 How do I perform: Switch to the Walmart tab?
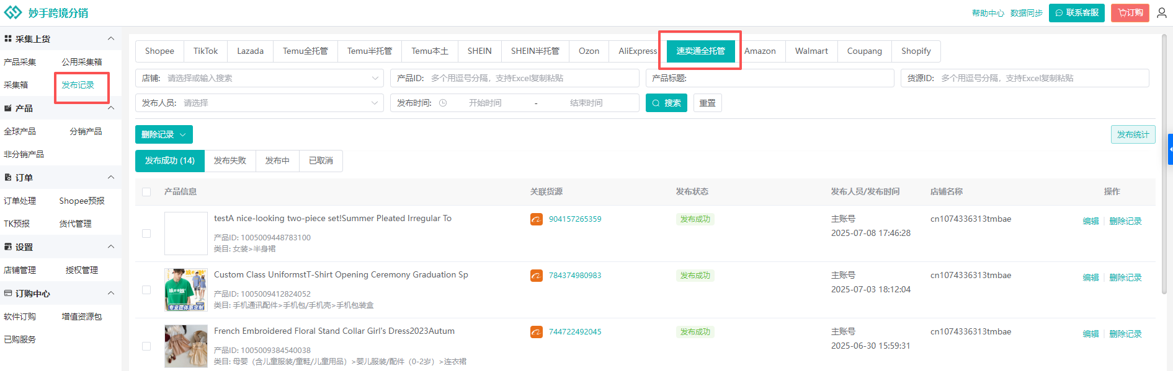tap(811, 51)
